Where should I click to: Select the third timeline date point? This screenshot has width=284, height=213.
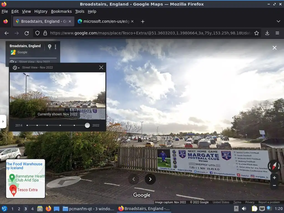click(x=47, y=125)
